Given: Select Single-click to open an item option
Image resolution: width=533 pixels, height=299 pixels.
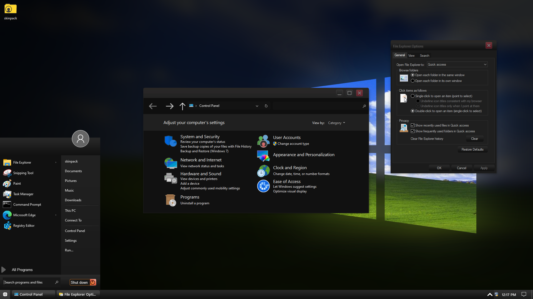Looking at the screenshot, I should [413, 96].
